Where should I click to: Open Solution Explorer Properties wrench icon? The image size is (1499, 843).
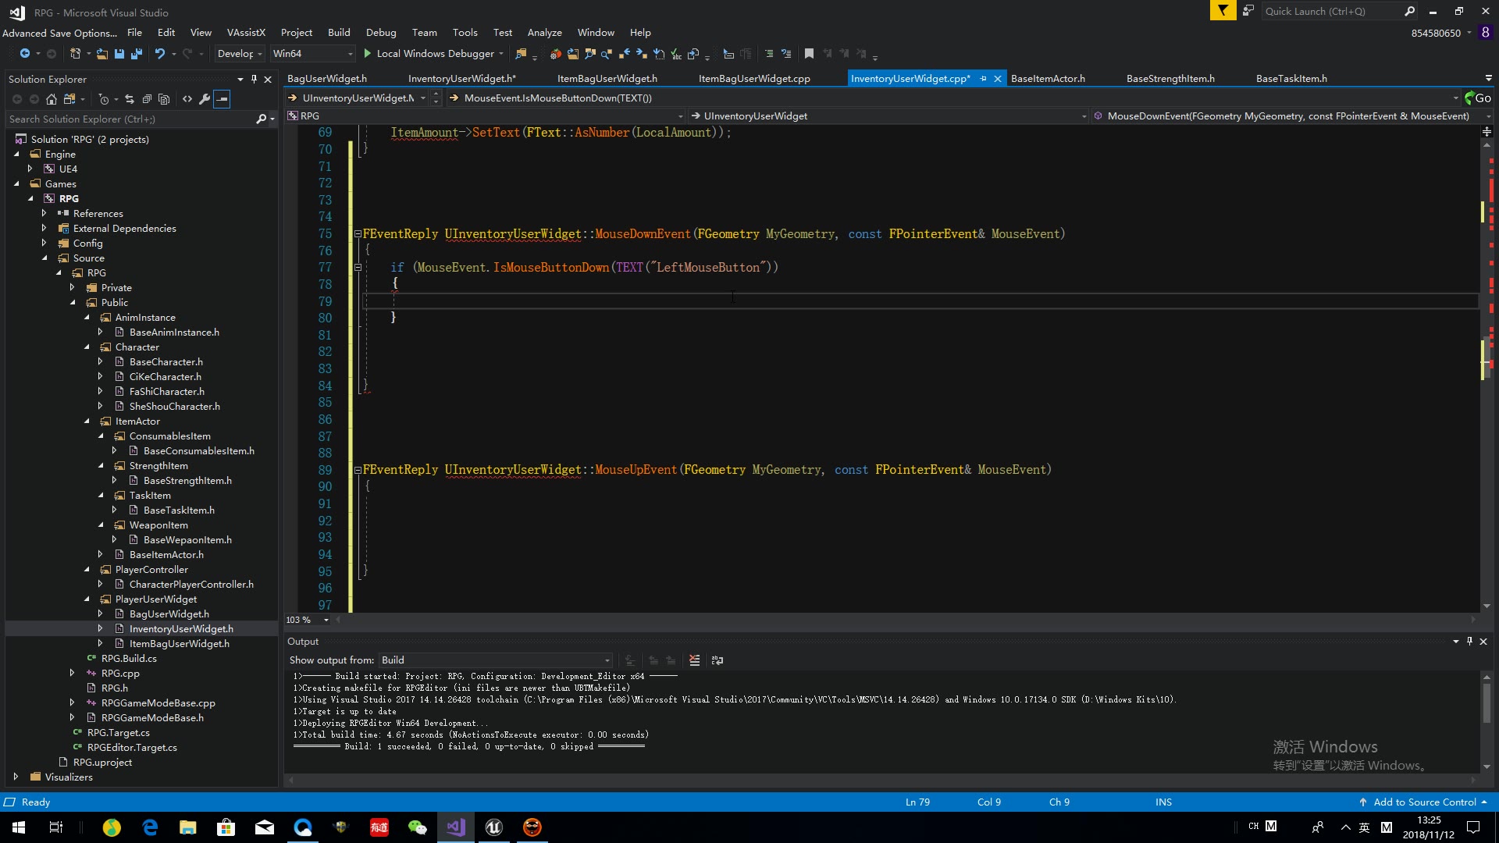(x=205, y=98)
